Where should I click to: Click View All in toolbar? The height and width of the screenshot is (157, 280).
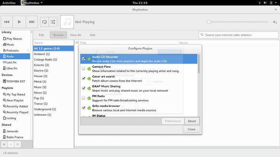pyautogui.click(x=76, y=35)
